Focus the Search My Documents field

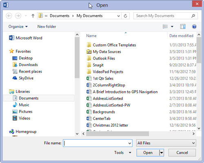click(166, 16)
